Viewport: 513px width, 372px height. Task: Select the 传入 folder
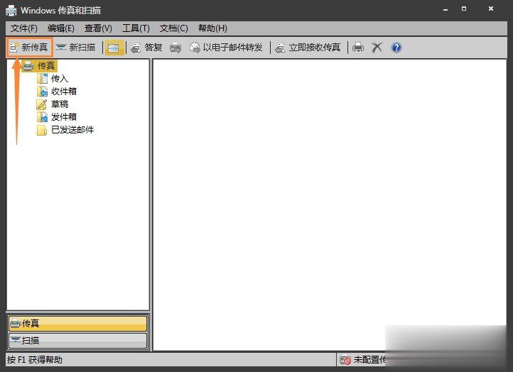(x=53, y=79)
